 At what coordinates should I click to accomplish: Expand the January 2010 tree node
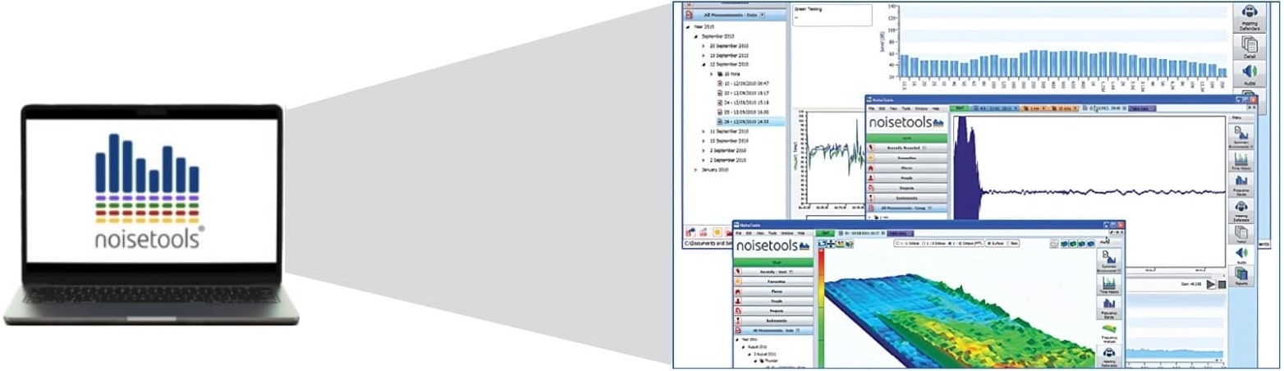(695, 170)
